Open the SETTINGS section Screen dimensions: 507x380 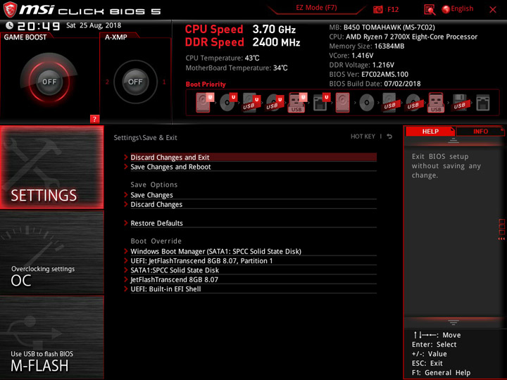(x=51, y=167)
